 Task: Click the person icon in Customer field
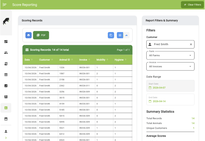click(150, 44)
